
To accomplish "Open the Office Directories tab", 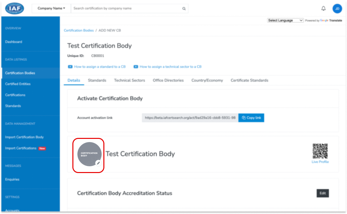I will [168, 80].
